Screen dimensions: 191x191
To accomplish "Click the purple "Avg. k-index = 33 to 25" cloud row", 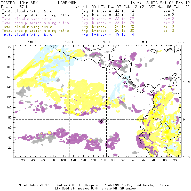I will (108, 19).
